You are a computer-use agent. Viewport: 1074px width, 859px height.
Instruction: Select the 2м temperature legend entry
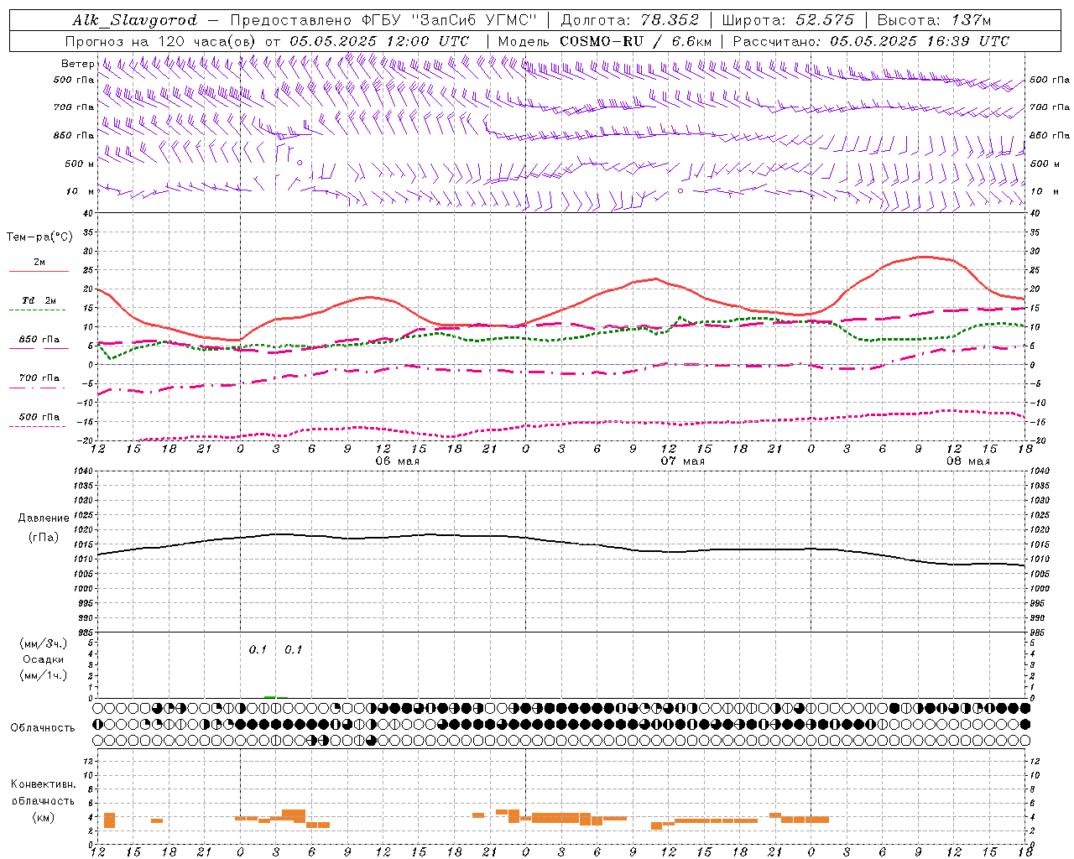(39, 262)
